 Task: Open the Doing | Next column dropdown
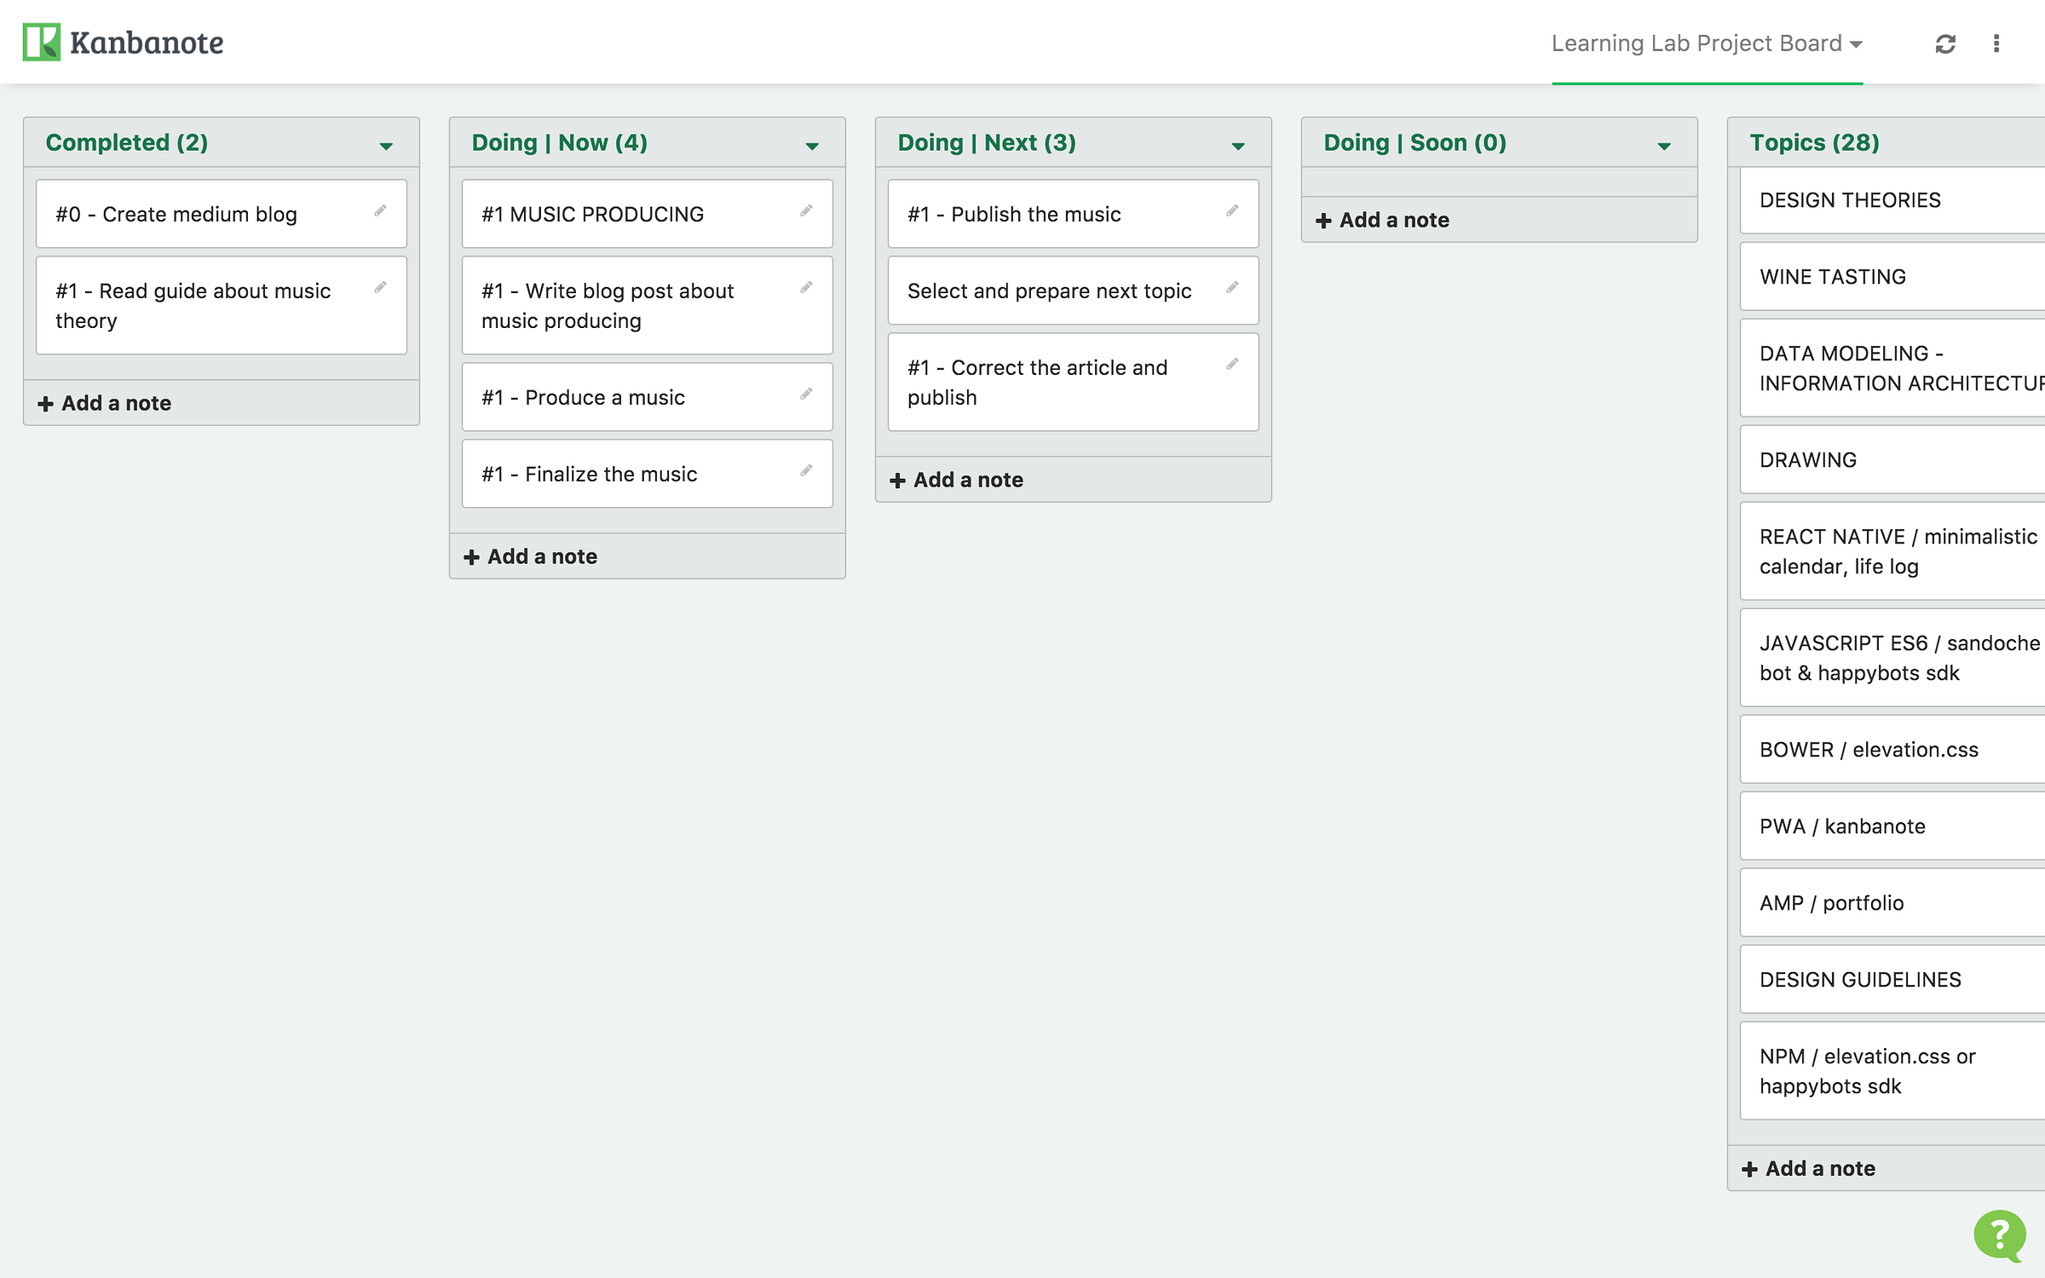[x=1238, y=146]
